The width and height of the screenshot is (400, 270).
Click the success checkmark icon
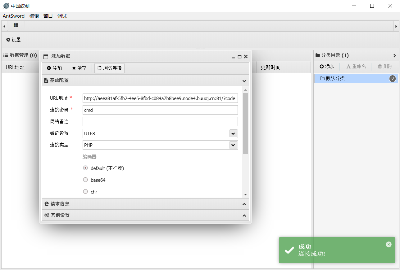289,250
